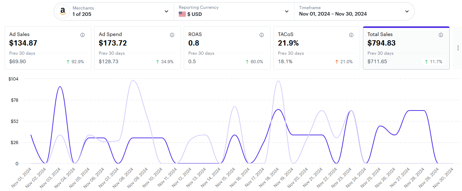This screenshot has width=462, height=191.
Task: Click the 11.7% change badge on Total Sales
Action: [433, 61]
